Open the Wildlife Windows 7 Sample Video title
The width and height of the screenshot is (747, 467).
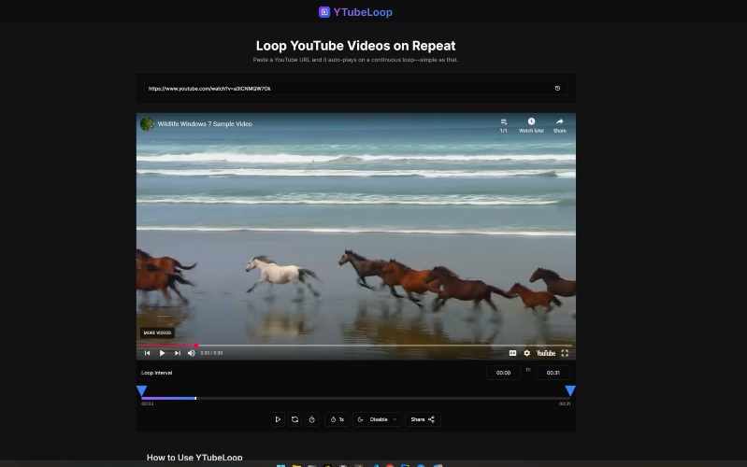205,124
